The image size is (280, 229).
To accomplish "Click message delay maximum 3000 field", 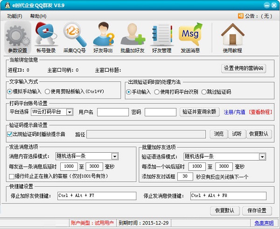I will tap(94, 167).
